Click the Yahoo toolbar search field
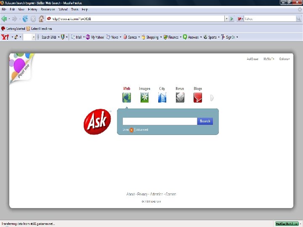This screenshot has height=227, width=303. (x=27, y=37)
